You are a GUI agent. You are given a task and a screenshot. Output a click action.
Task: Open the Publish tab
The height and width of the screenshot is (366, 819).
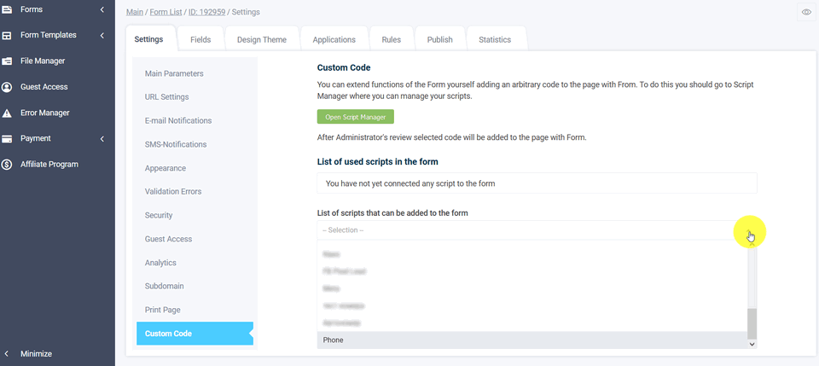[x=440, y=40]
